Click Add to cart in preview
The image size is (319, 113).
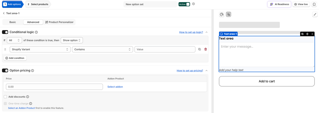(x=267, y=81)
